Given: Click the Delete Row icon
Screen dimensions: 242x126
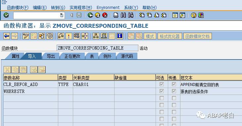Looking at the screenshot, I should tap(42, 70).
